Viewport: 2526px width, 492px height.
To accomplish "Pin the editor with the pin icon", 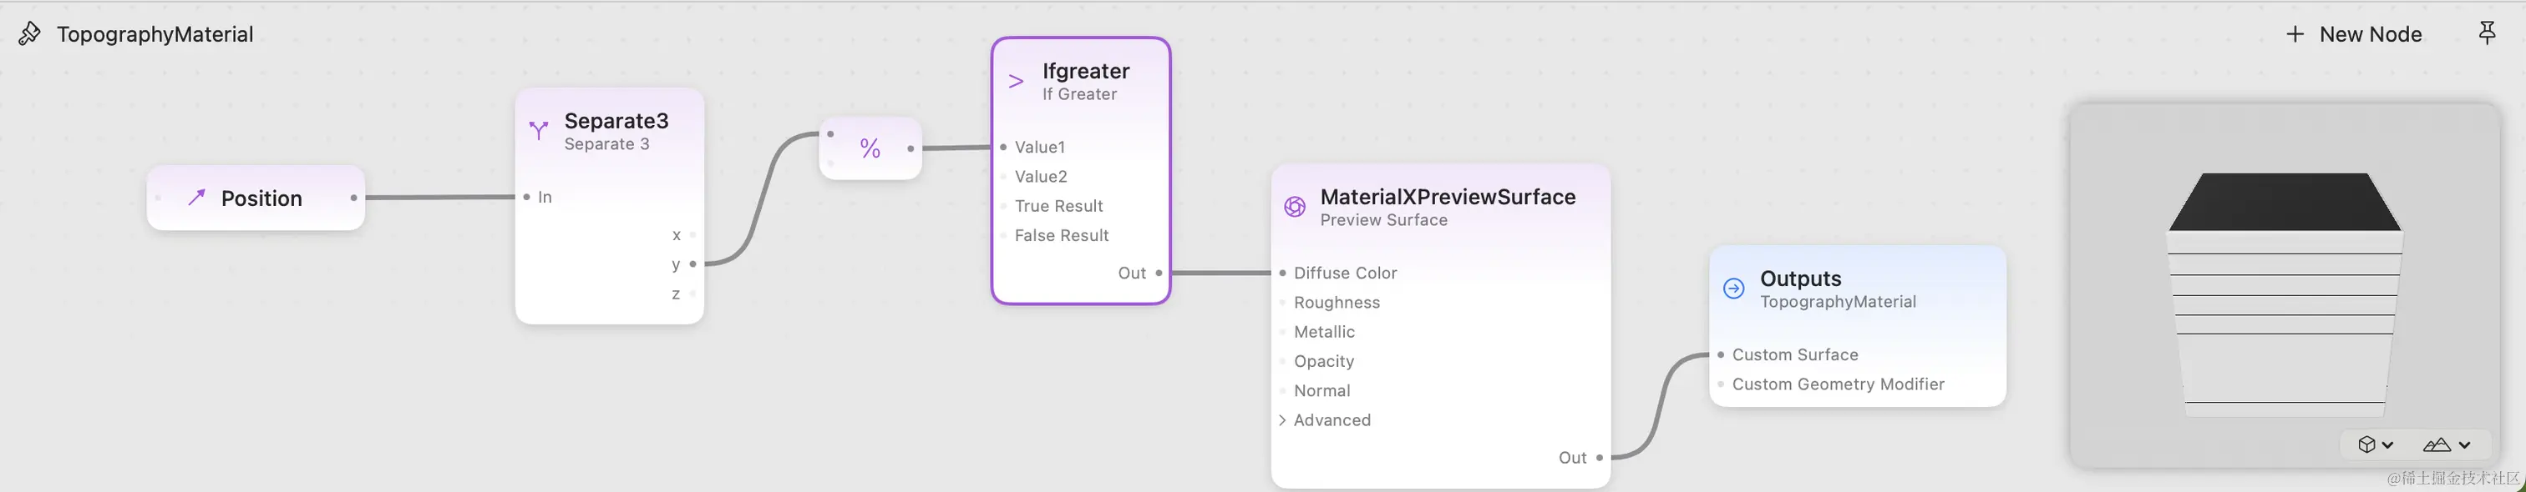I will (x=2487, y=34).
